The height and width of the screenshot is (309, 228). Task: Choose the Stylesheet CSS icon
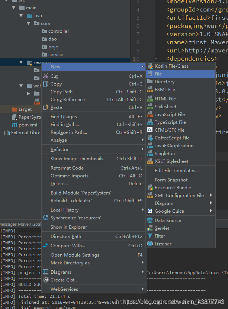click(x=150, y=107)
